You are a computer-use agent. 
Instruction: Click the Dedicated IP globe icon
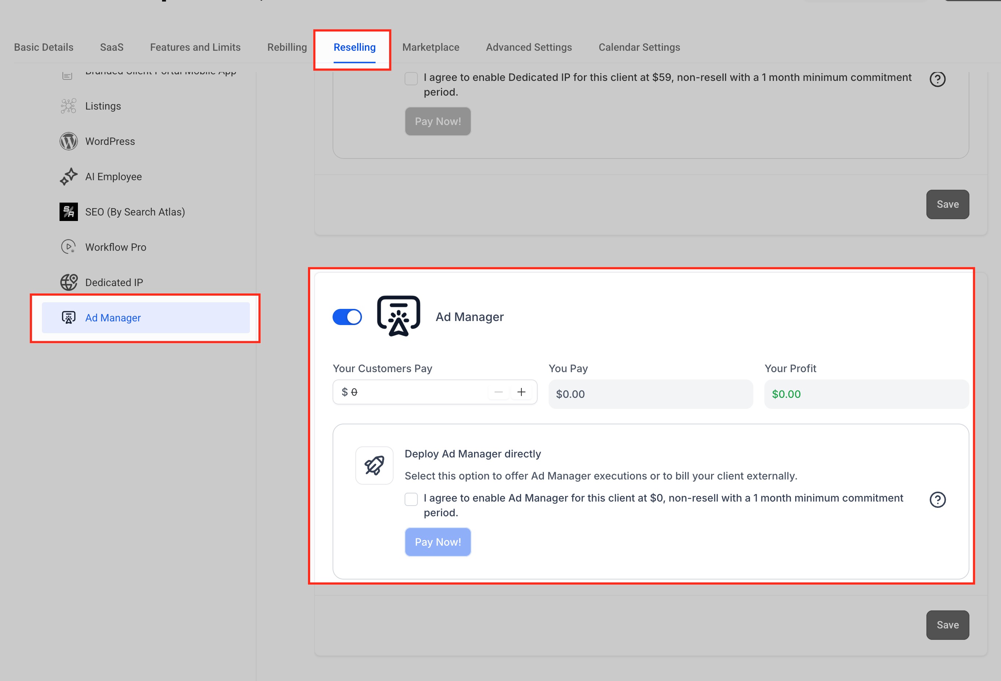click(x=68, y=282)
